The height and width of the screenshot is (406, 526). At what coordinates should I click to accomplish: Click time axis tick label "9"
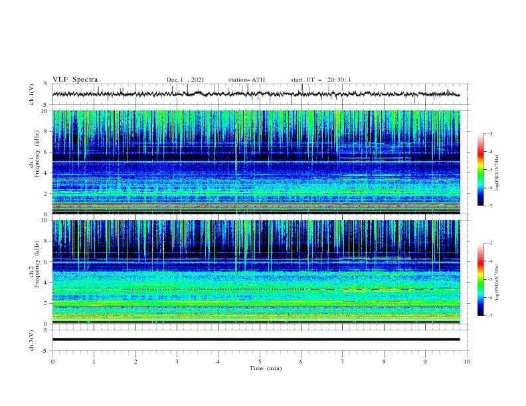point(425,362)
